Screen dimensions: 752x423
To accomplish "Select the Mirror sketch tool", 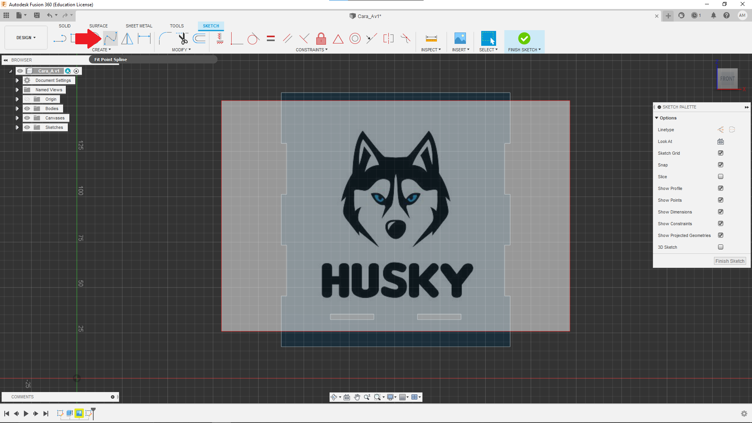I will (x=127, y=38).
